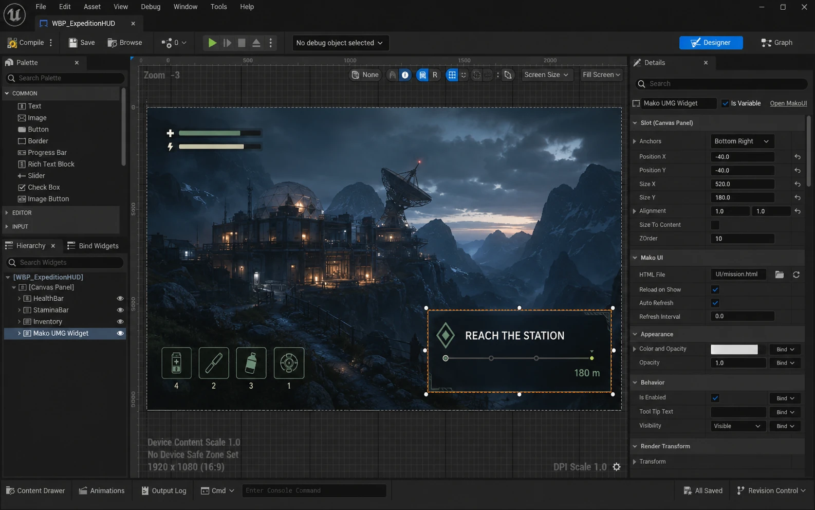Toggle Reload on Show checkbox
815x510 pixels.
[x=715, y=289]
